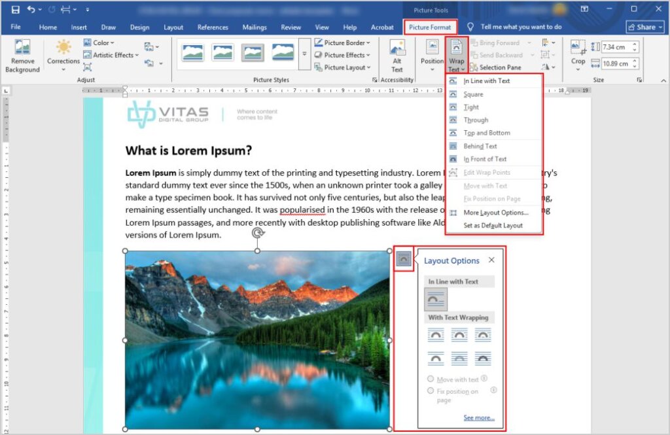The image size is (670, 435).
Task: Select the first picture style thumbnail
Action: [x=193, y=53]
